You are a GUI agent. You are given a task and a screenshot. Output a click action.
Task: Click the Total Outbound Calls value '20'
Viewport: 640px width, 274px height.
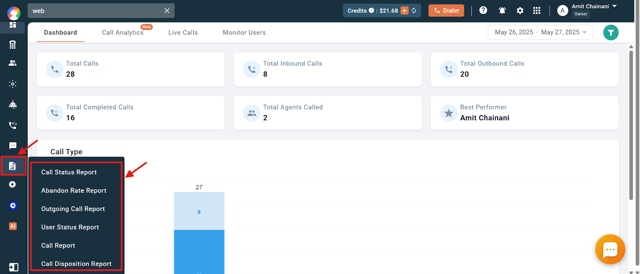click(x=464, y=74)
